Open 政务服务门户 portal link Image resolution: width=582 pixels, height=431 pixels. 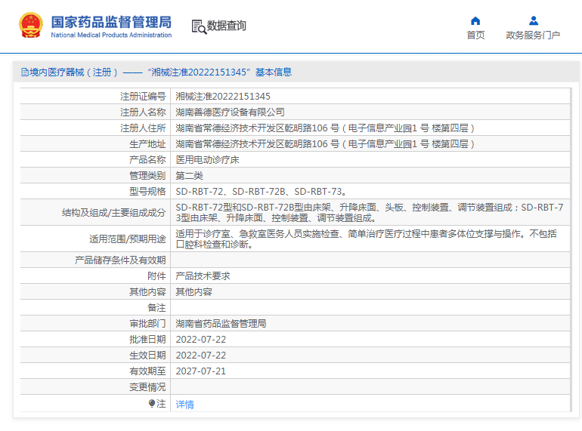(533, 35)
